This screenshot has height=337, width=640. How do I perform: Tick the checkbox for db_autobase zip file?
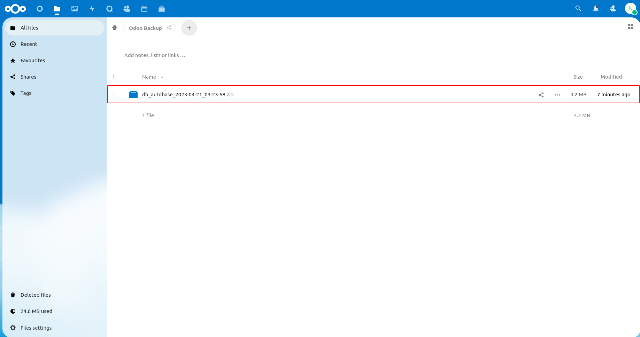116,95
